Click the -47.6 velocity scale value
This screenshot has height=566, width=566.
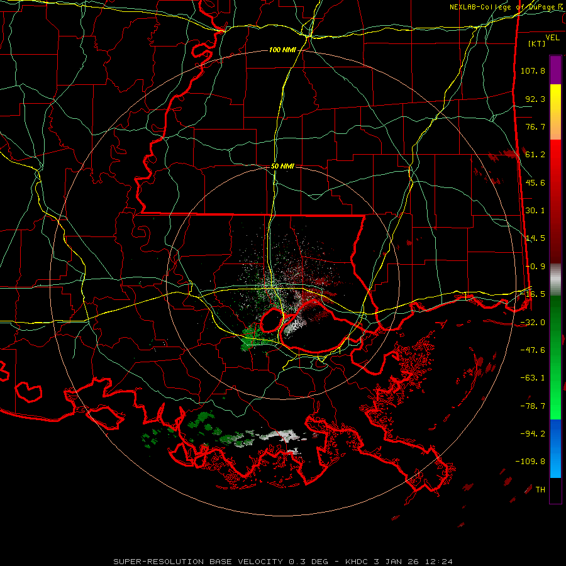533,350
